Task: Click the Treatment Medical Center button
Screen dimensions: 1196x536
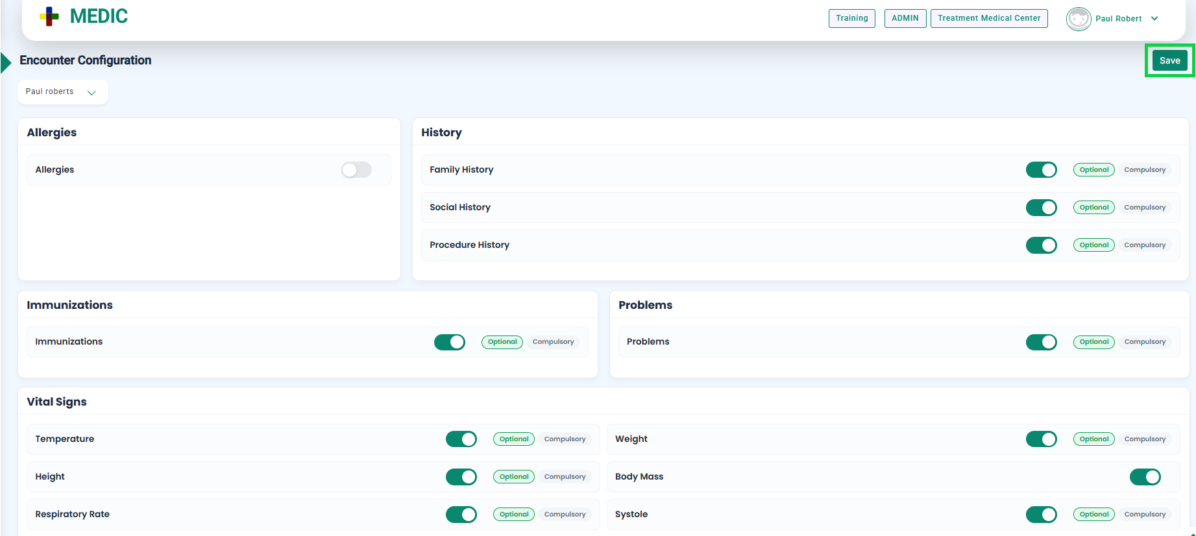Action: click(988, 18)
